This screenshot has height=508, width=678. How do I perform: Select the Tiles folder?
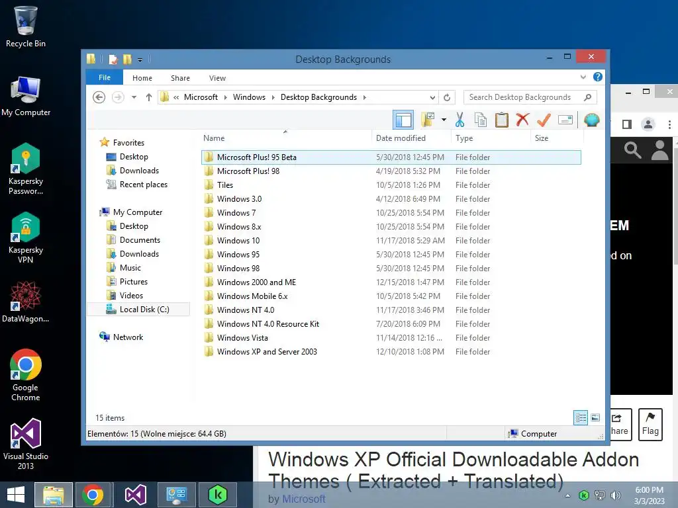click(391, 185)
